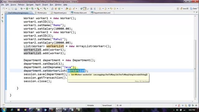Switch to the Department.hbm.xml tab
199x112 pixels.
[102, 13]
